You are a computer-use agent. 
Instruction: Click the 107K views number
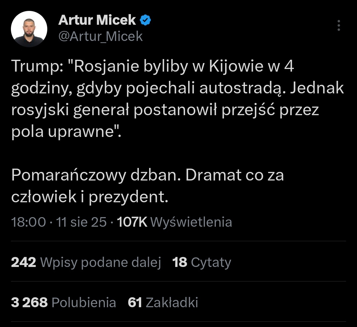coord(132,222)
